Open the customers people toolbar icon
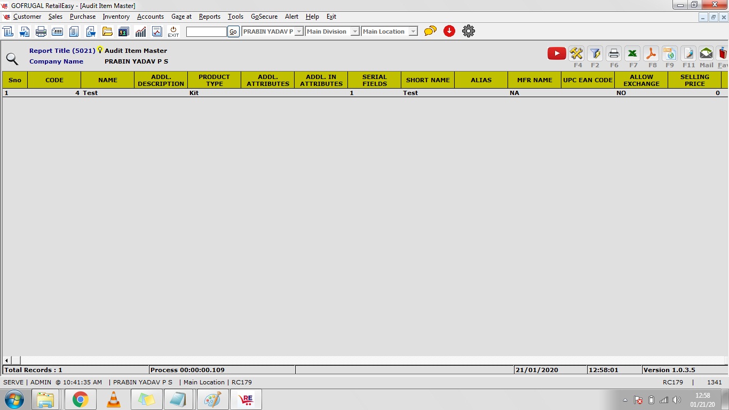 click(124, 31)
